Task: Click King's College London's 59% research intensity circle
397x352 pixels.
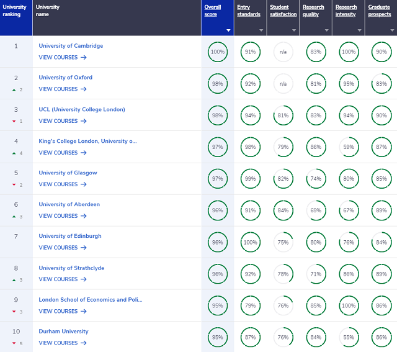Action: [x=349, y=147]
